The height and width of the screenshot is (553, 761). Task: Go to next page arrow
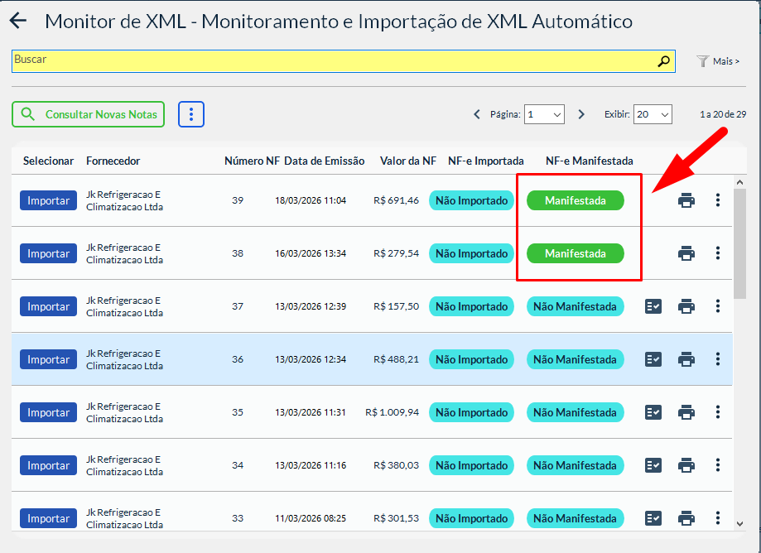coord(581,114)
